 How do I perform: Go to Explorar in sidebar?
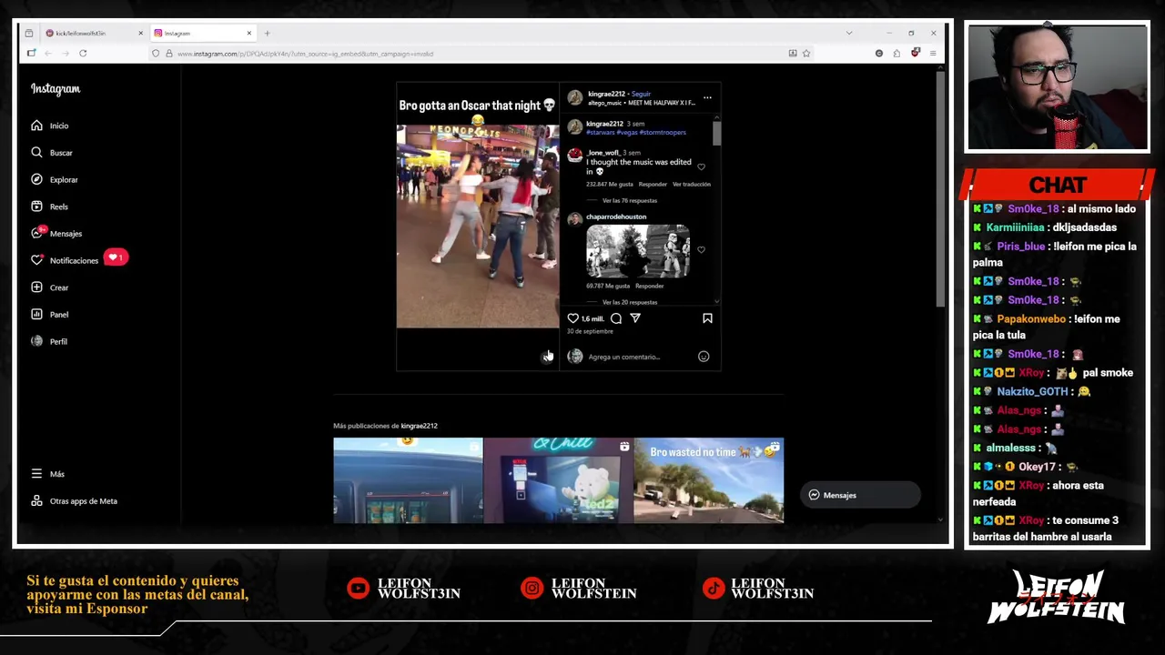[x=54, y=179]
